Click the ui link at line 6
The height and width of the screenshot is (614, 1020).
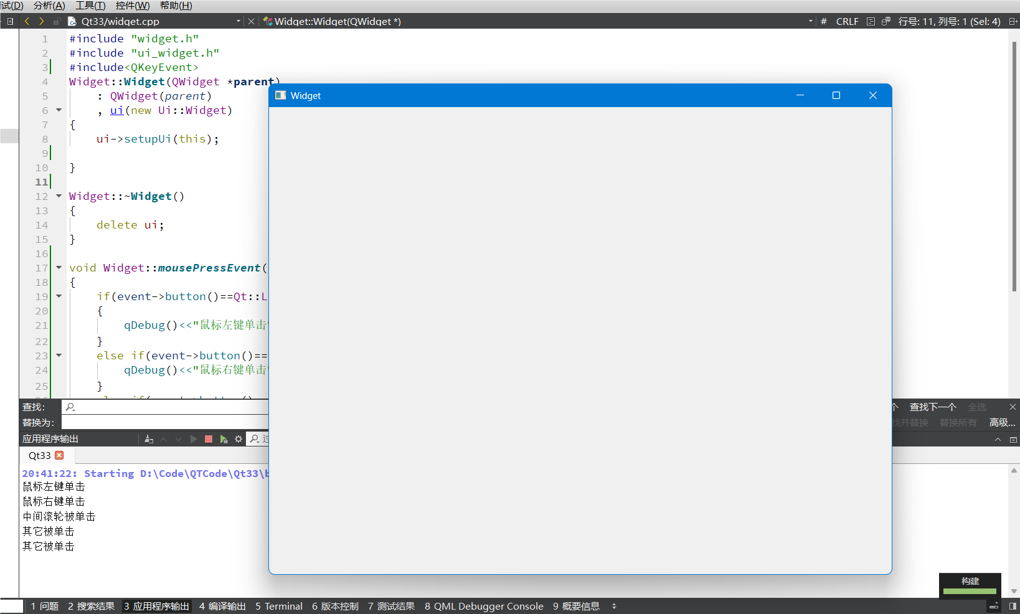click(x=117, y=110)
